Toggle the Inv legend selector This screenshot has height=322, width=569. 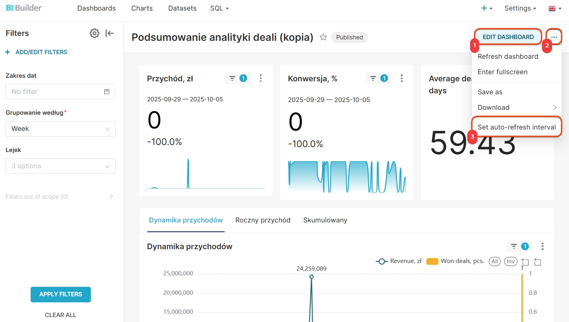[x=511, y=261]
